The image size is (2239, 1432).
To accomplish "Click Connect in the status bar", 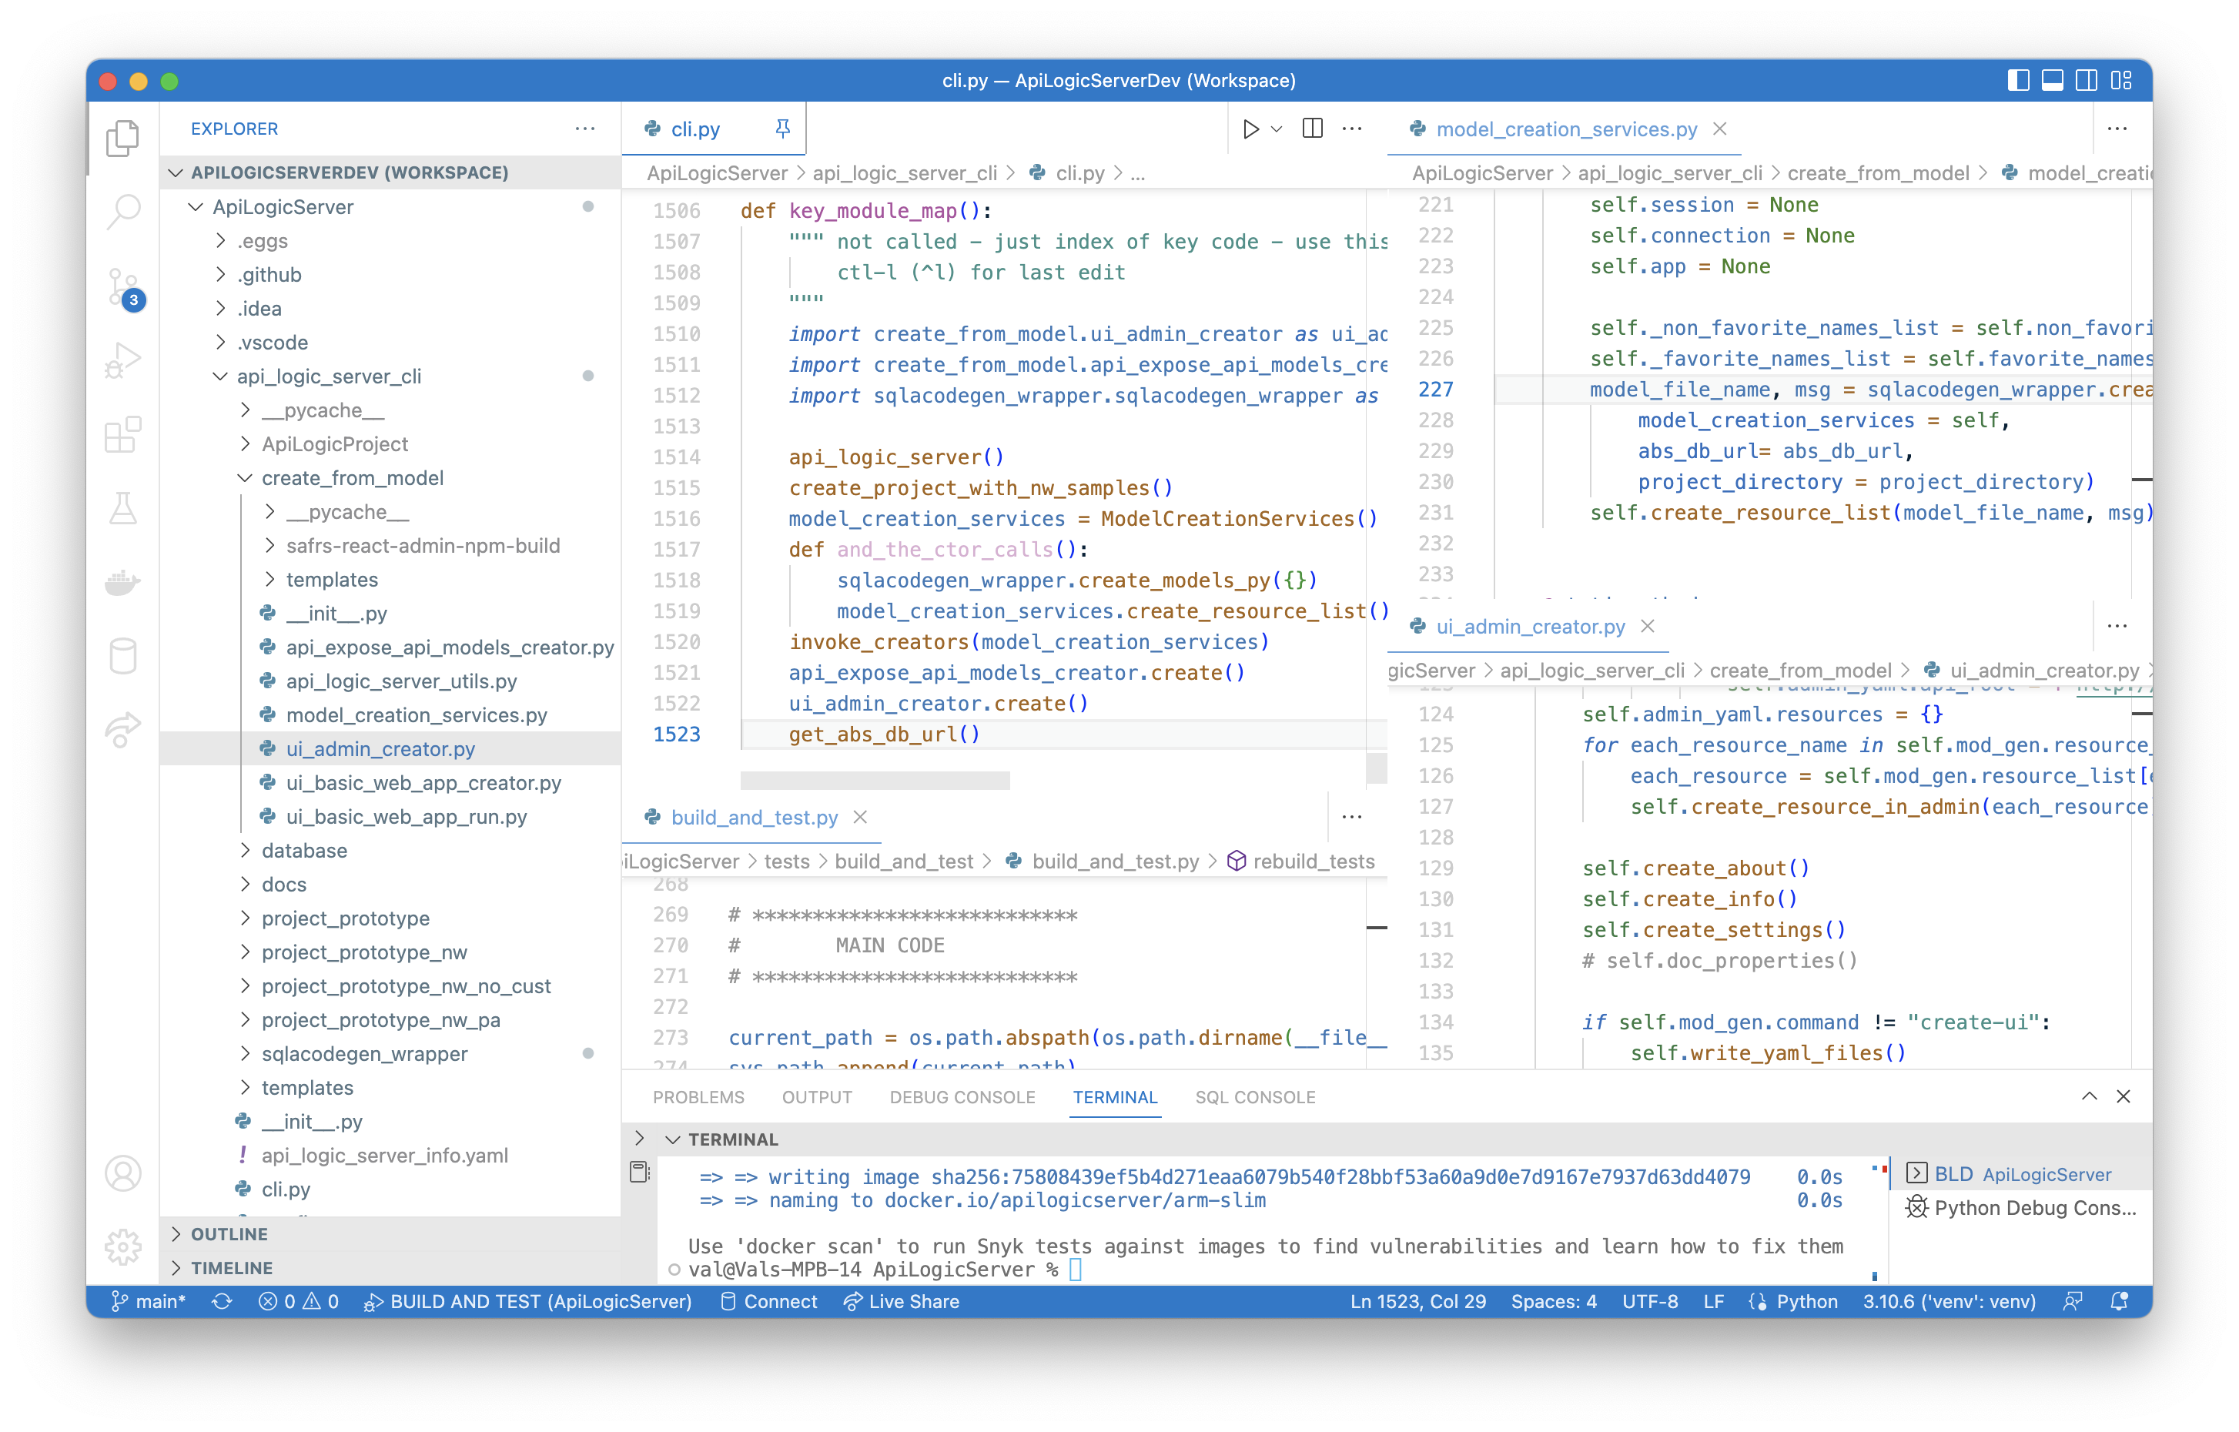I will click(x=769, y=1302).
